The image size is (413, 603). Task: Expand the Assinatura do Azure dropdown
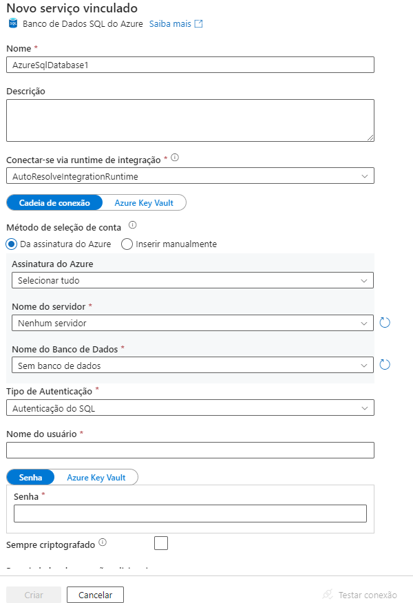coord(193,280)
